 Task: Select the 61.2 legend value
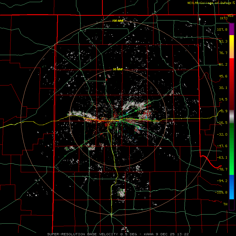223,65
